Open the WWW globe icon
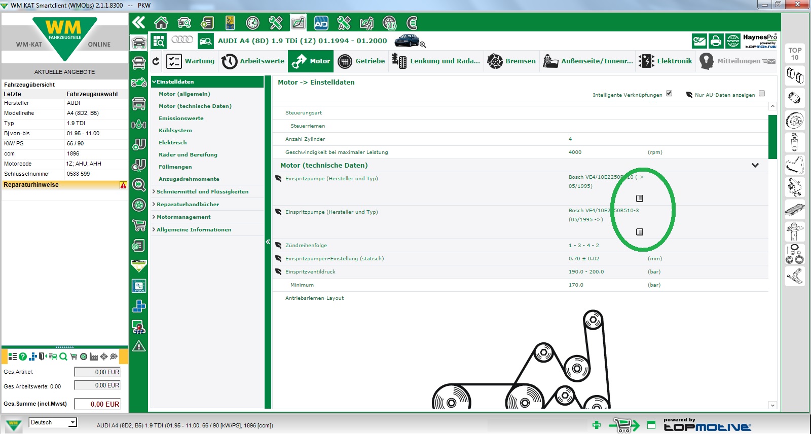Viewport: 811px width, 434px height. click(732, 41)
